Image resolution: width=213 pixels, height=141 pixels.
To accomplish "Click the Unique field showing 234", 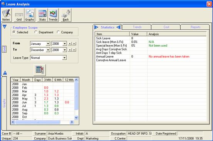I will tap(22, 138).
